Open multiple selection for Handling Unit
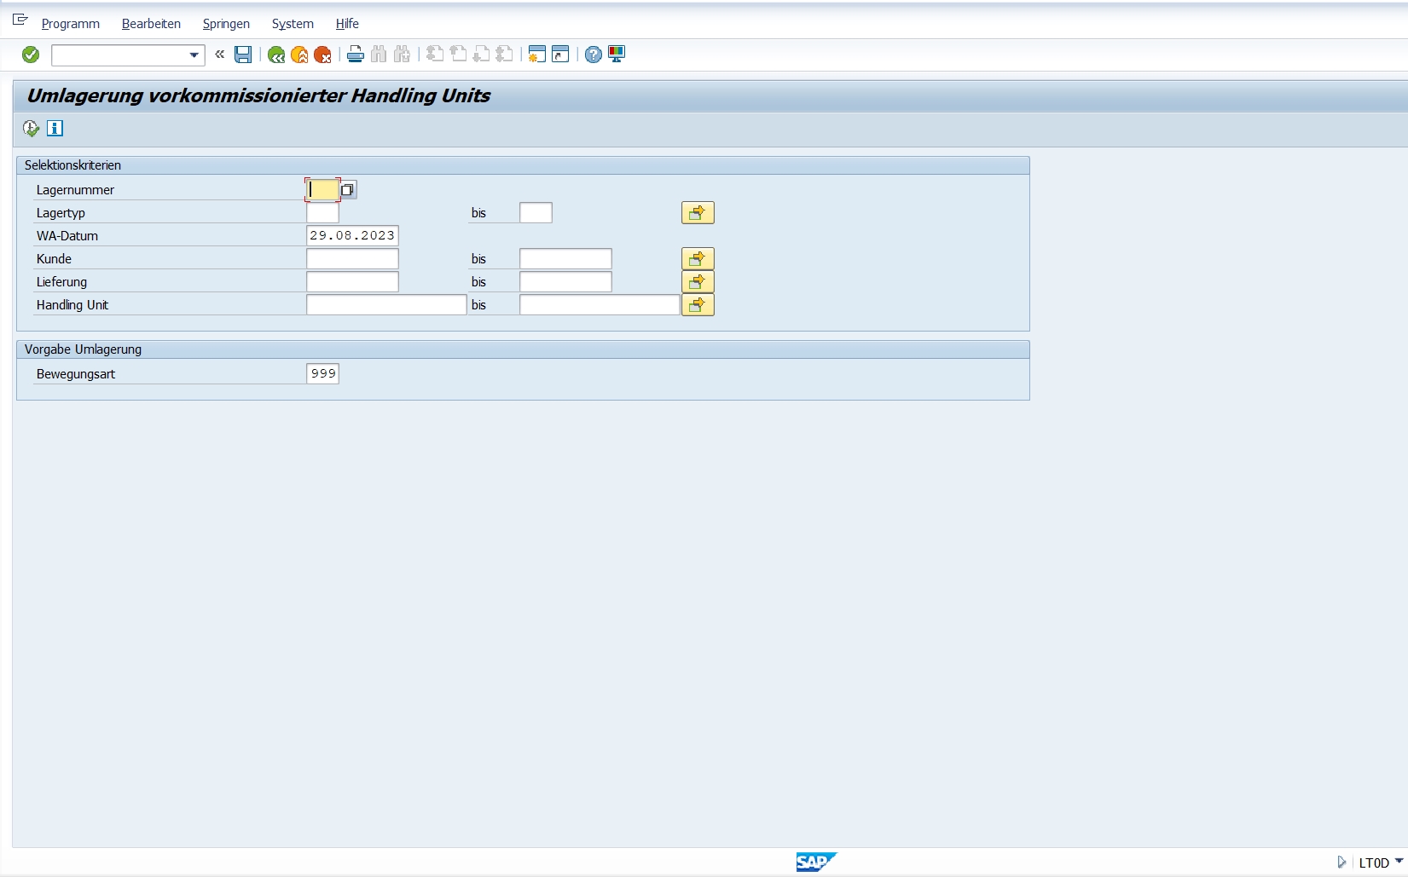The width and height of the screenshot is (1408, 877). pyautogui.click(x=698, y=305)
